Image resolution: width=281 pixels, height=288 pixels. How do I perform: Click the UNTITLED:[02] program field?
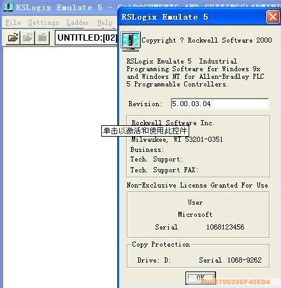point(86,38)
